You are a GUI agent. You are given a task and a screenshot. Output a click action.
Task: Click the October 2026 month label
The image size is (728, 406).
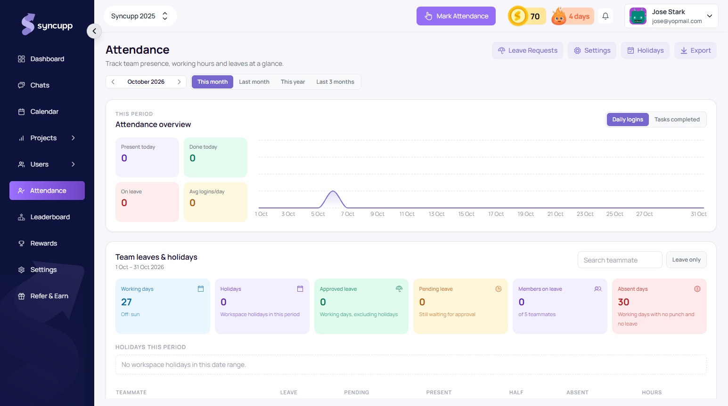[146, 82]
